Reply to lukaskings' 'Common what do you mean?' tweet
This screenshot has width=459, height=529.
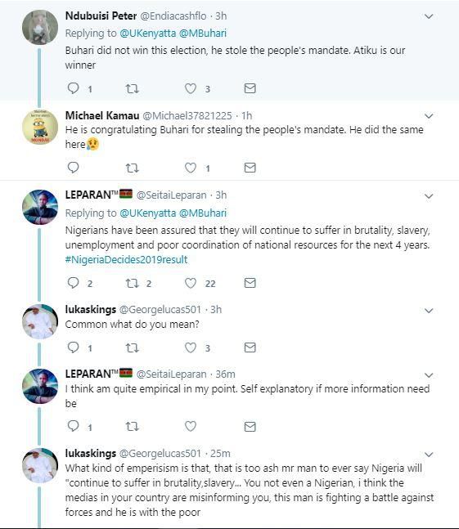pos(74,347)
